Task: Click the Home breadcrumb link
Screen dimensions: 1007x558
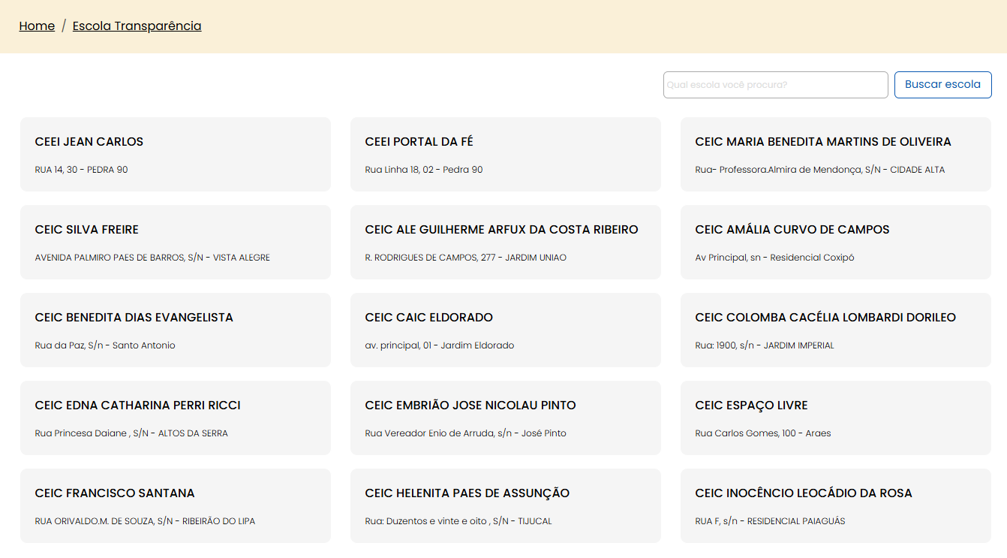Action: click(x=37, y=26)
